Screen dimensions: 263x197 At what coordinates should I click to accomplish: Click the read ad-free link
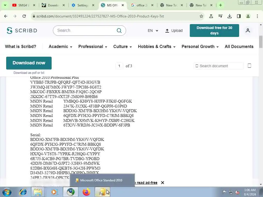pyautogui.click(x=147, y=183)
